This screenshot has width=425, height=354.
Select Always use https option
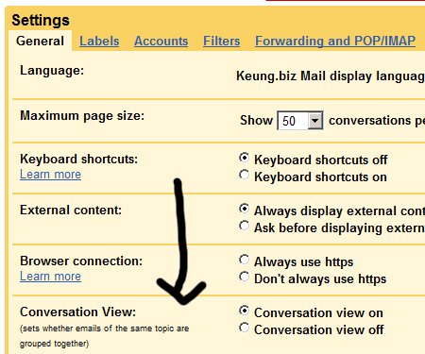pyautogui.click(x=244, y=260)
